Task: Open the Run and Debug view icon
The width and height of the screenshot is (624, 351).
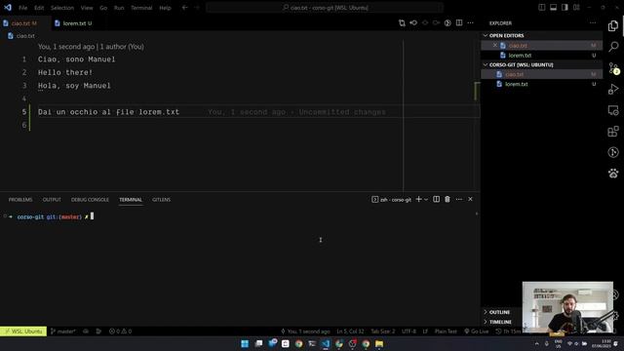Action: click(613, 89)
